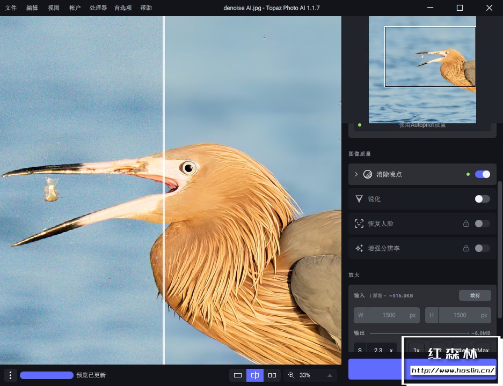Open the 33% zoom level dropdown

[329, 375]
